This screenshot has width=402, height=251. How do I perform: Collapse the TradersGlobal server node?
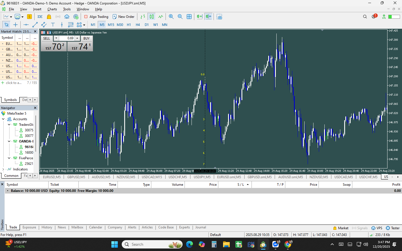pos(9,125)
